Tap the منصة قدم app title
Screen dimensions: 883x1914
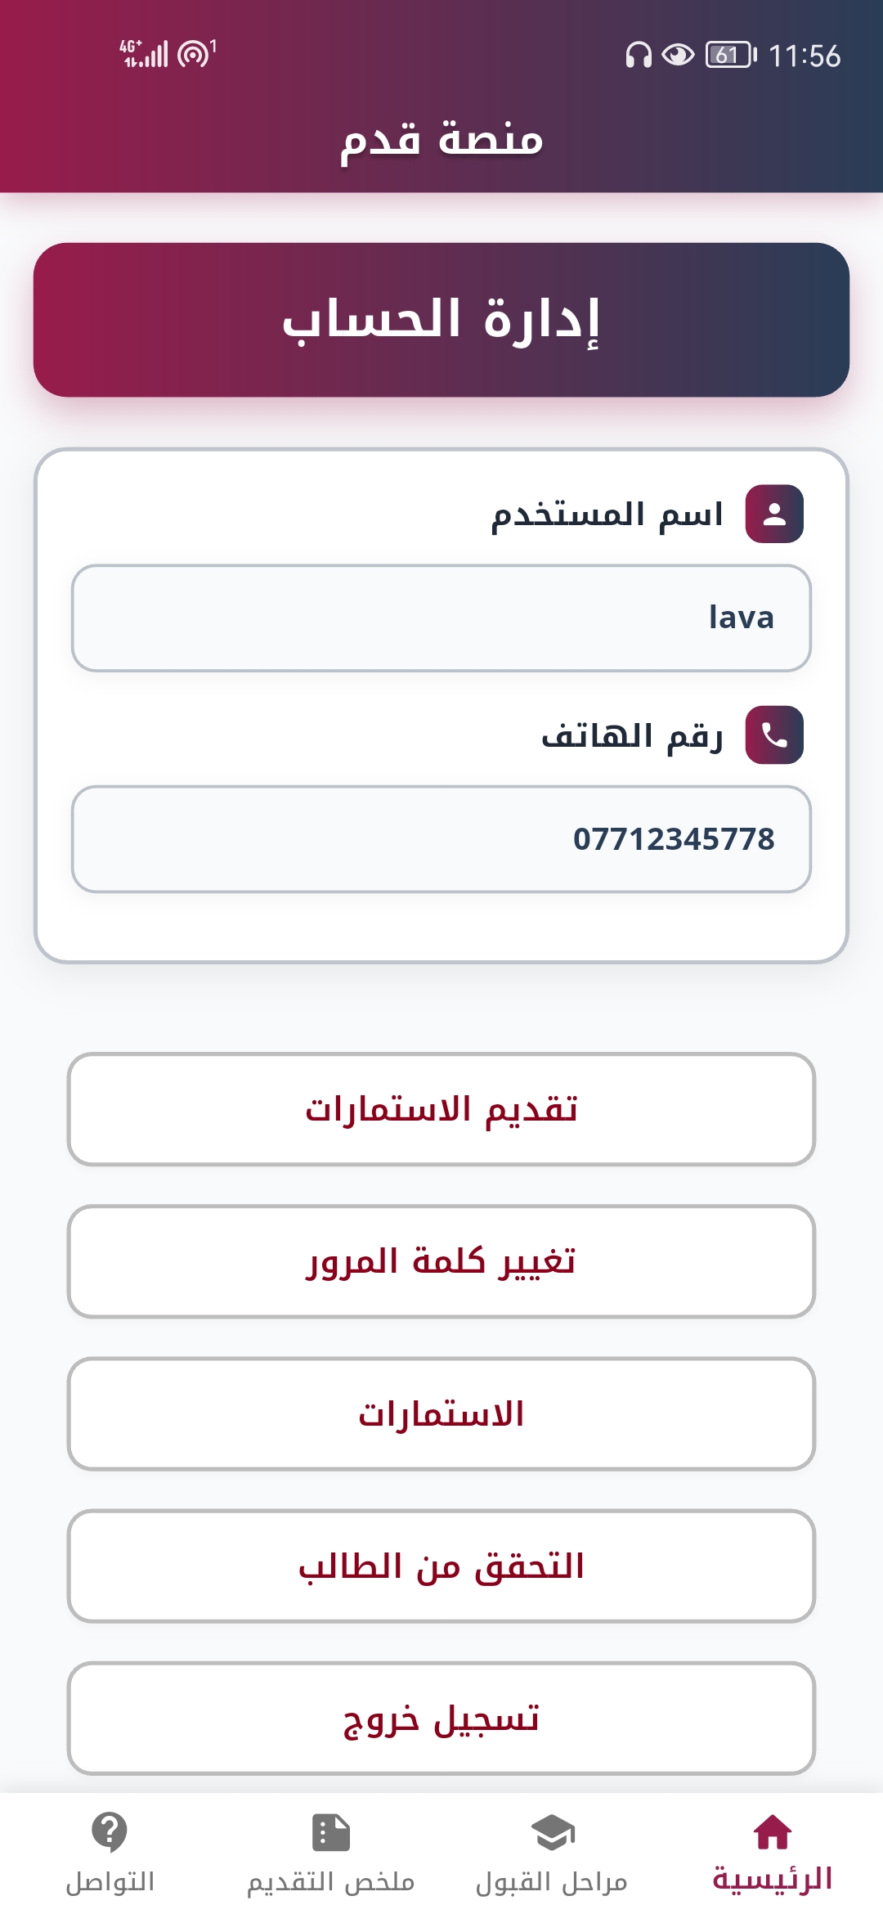click(441, 139)
